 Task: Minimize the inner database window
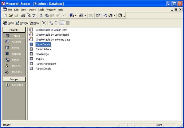click(x=172, y=10)
